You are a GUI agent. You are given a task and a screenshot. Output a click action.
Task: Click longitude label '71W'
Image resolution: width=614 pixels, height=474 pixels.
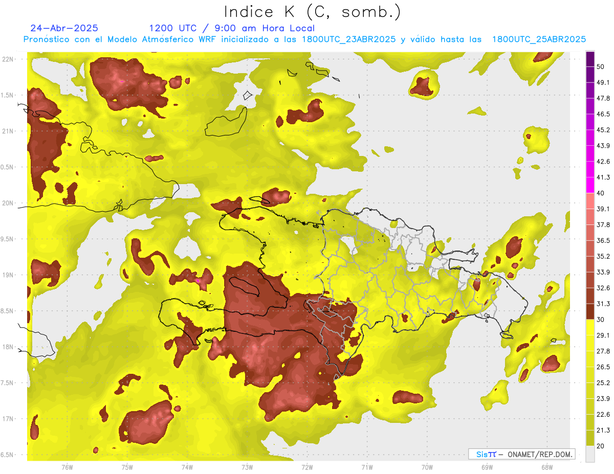[367, 467]
